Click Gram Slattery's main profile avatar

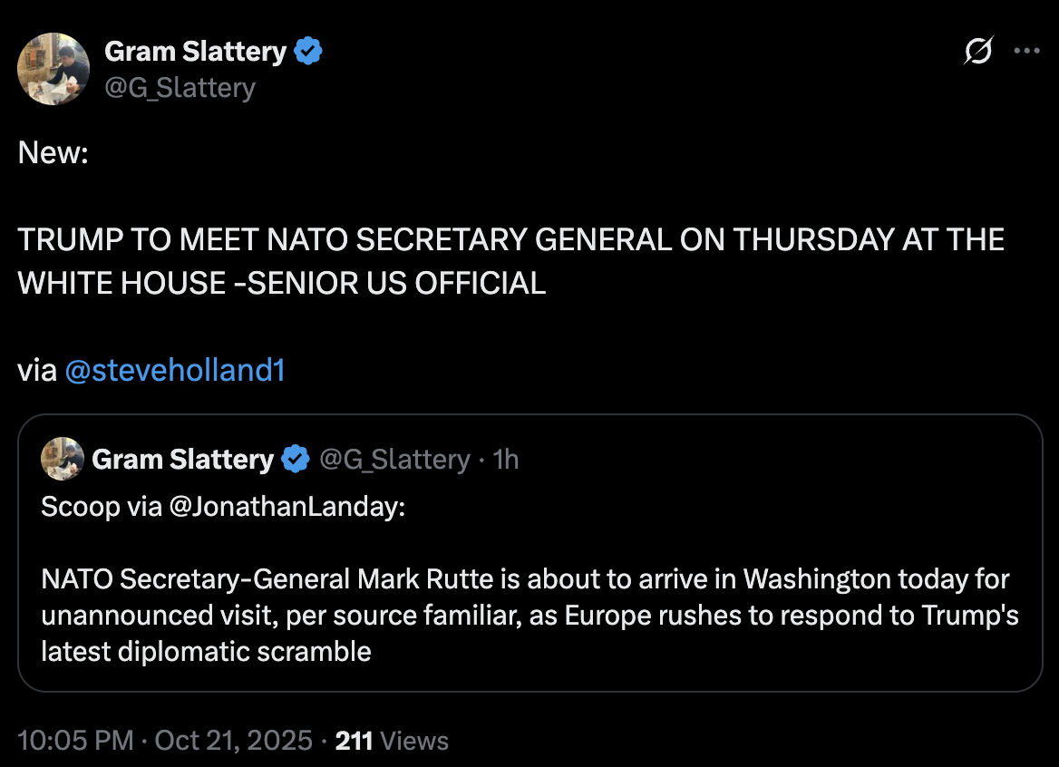[x=54, y=69]
